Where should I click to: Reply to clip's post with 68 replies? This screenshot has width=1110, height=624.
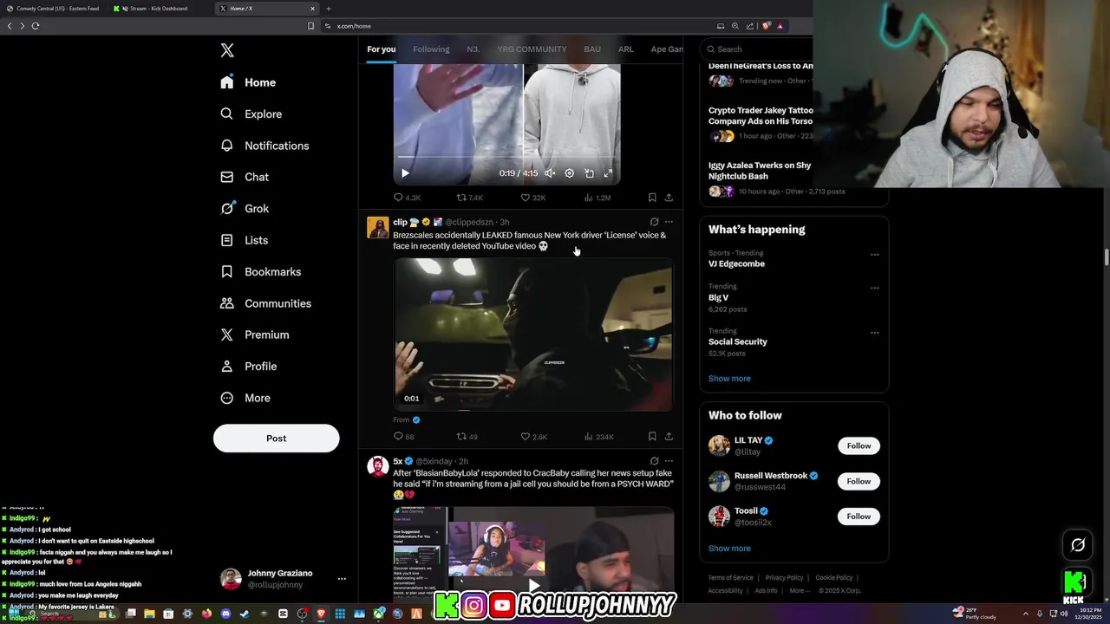coord(404,437)
